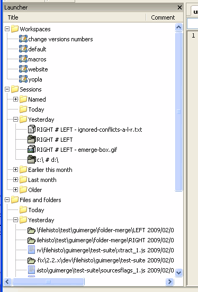Expand the Named sessions node
This screenshot has width=198, height=292.
[x=16, y=99]
